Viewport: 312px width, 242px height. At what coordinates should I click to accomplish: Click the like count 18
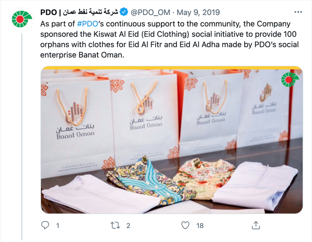point(200,226)
